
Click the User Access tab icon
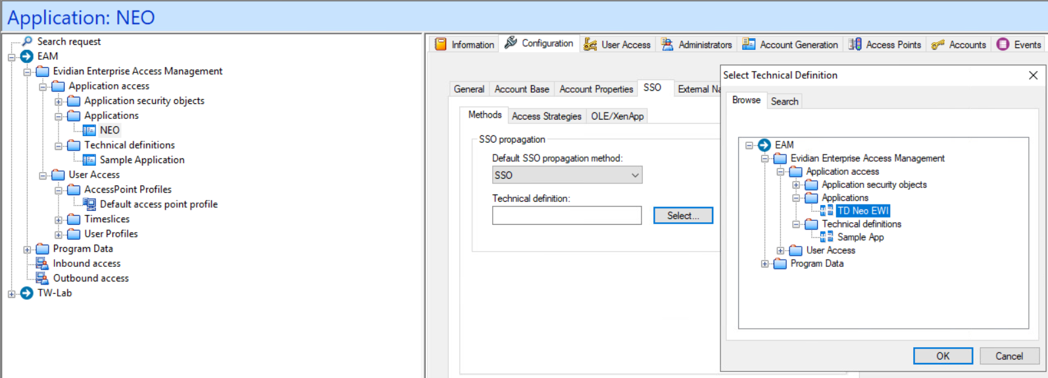pyautogui.click(x=590, y=44)
